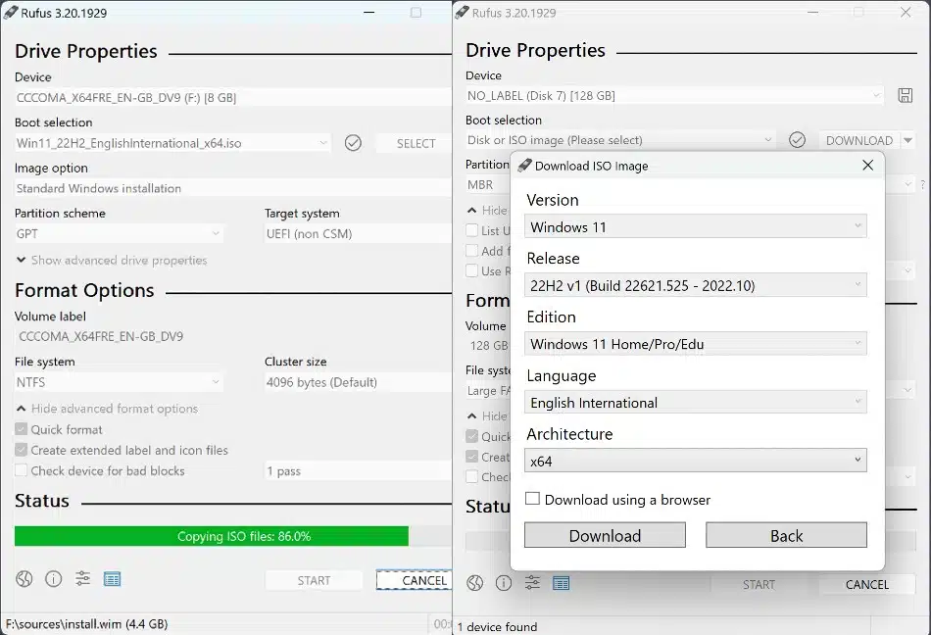The image size is (931, 635).
Task: Click Target system UEFI (non CSM) field
Action: (x=359, y=234)
